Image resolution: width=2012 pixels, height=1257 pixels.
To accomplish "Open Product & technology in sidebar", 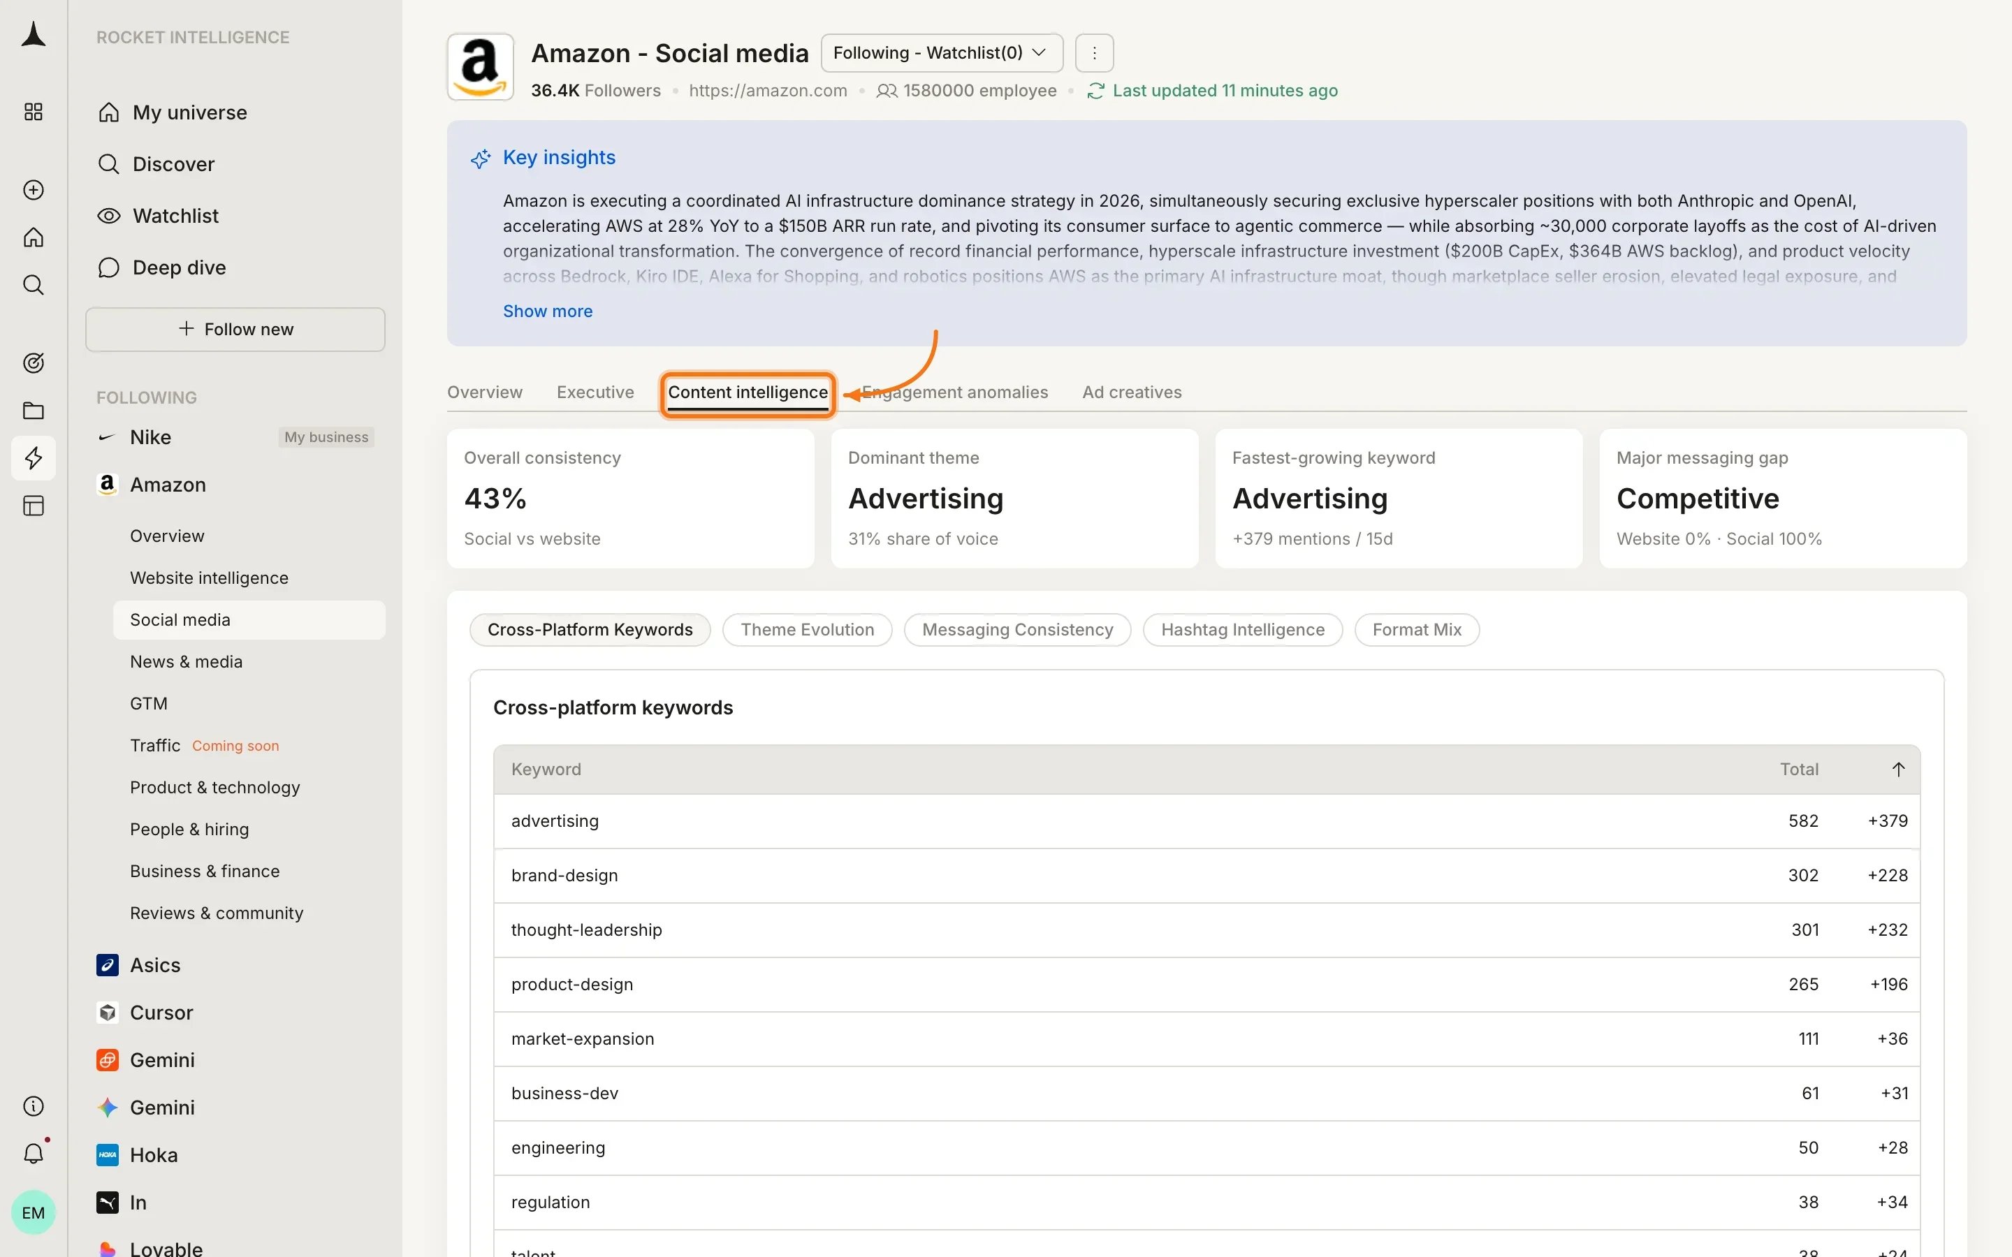I will click(214, 787).
